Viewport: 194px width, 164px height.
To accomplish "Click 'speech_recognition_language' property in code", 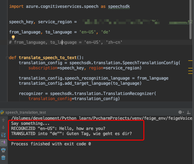I will 97,78.
